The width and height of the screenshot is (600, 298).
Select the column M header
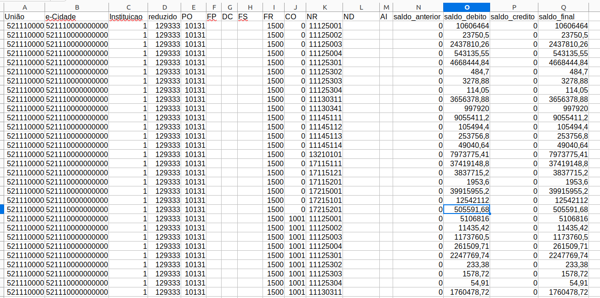[x=386, y=7]
